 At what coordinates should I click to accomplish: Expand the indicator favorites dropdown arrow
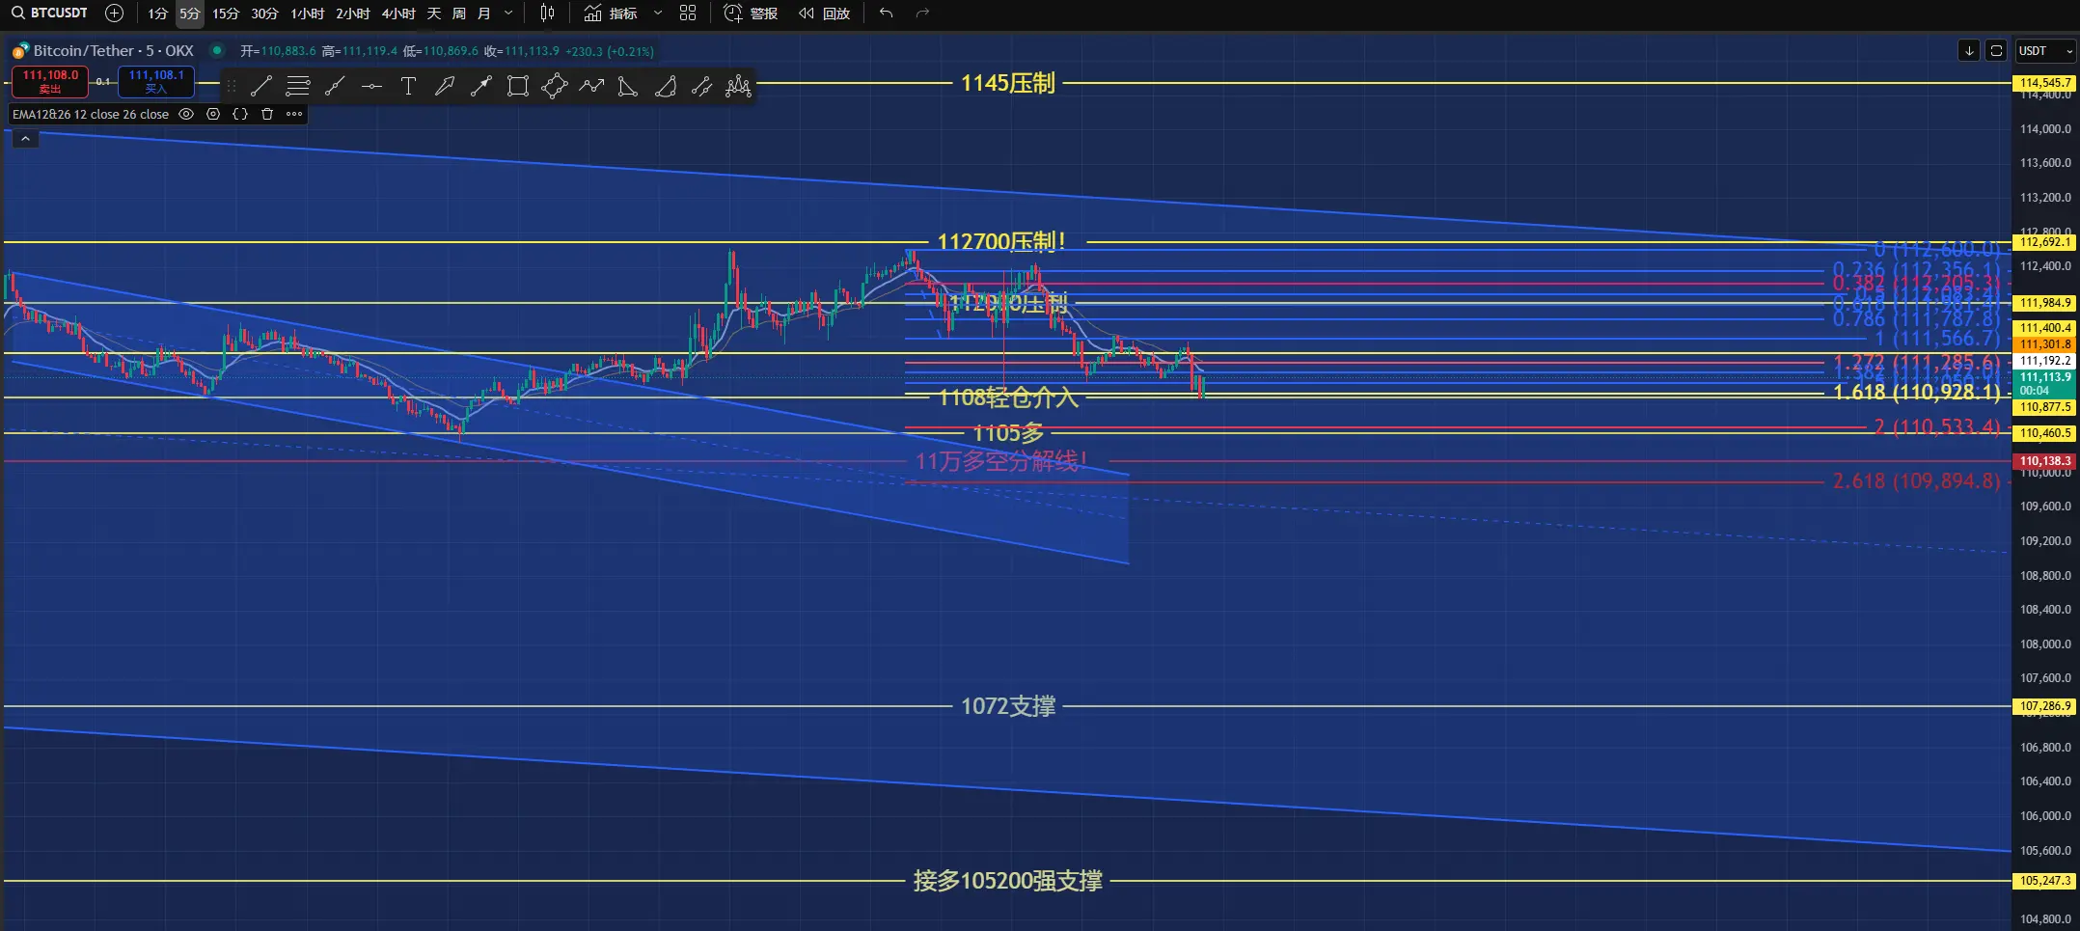pyautogui.click(x=658, y=14)
